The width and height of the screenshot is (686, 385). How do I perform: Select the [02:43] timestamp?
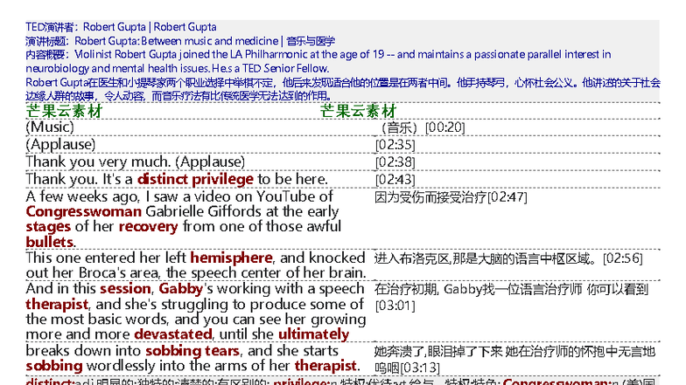click(x=395, y=179)
